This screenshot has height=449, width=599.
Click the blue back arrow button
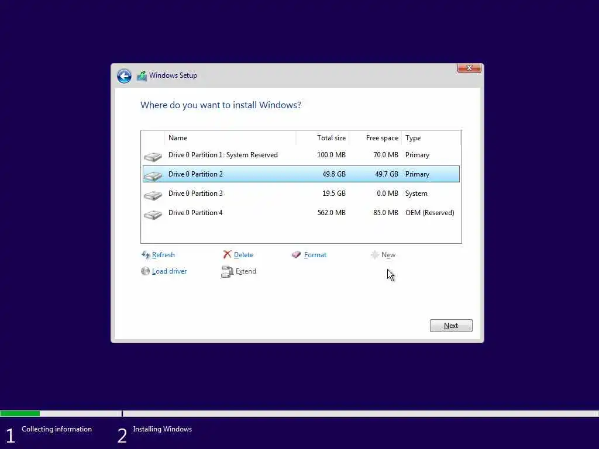[124, 76]
